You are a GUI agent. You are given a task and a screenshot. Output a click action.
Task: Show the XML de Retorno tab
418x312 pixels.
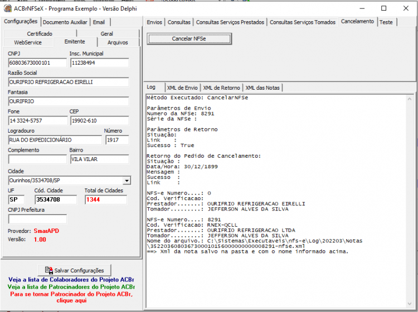pos(221,87)
